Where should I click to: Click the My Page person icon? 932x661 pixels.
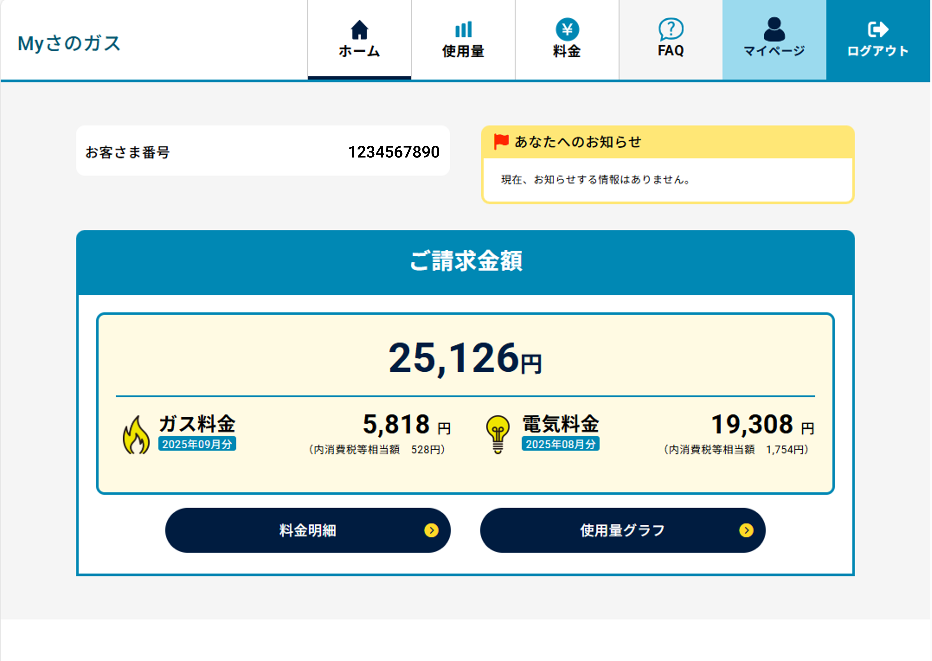pos(774,29)
